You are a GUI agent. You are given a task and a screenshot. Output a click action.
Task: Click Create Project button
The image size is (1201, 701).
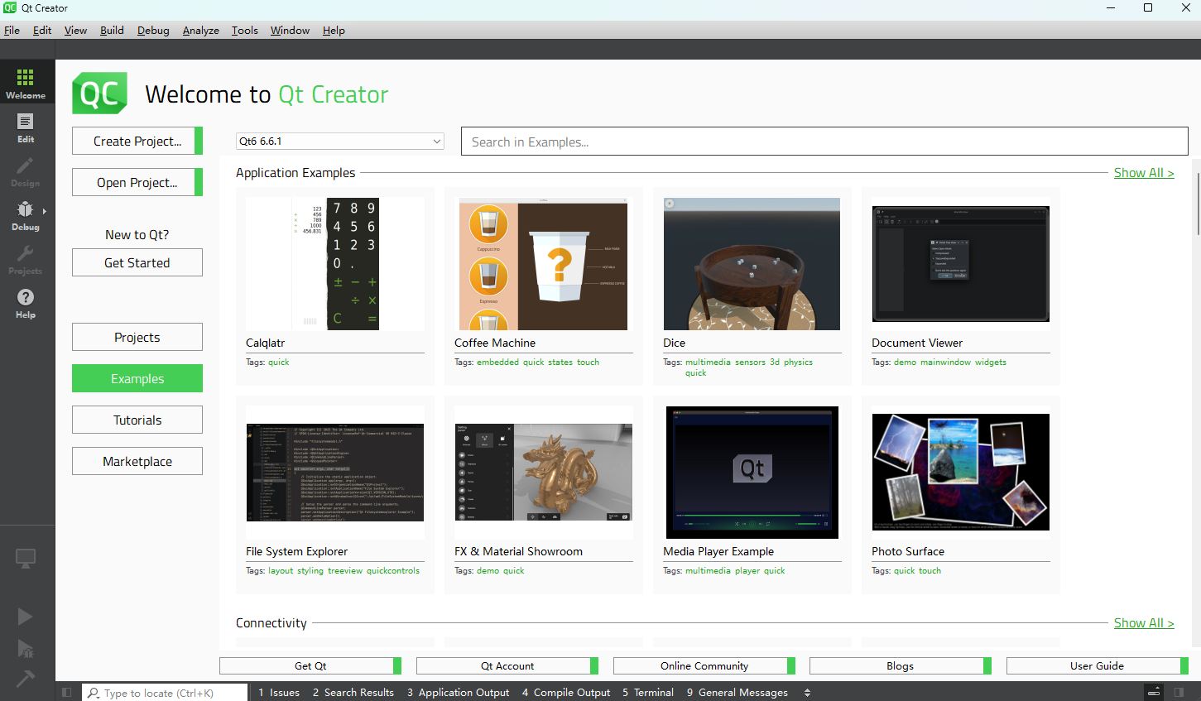click(137, 141)
